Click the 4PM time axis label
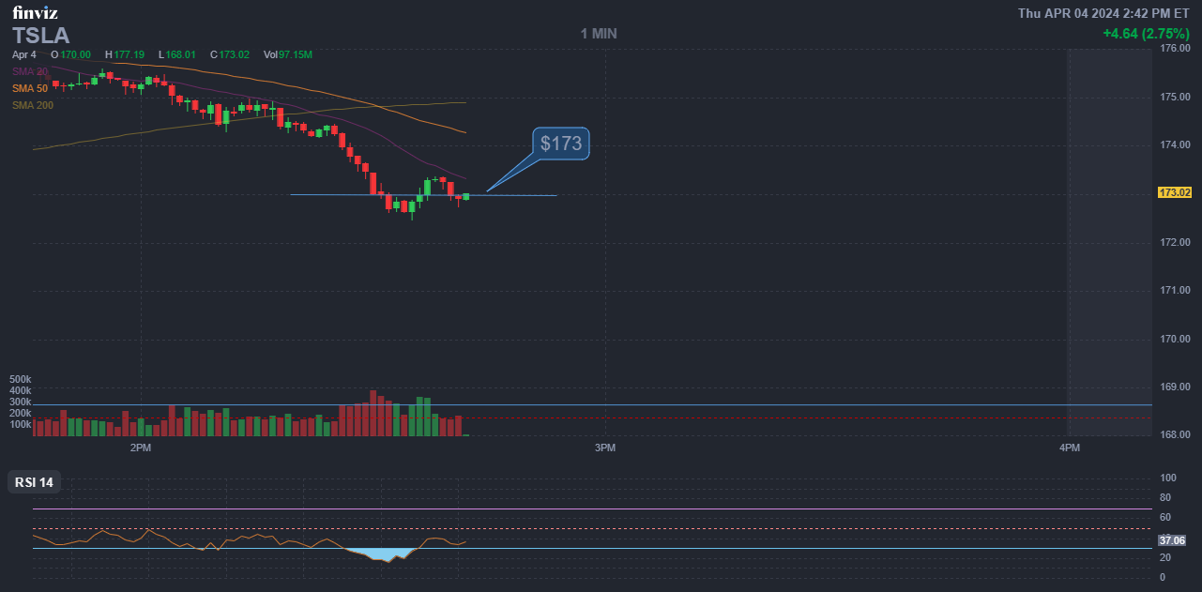This screenshot has height=592, width=1202. click(x=1069, y=448)
